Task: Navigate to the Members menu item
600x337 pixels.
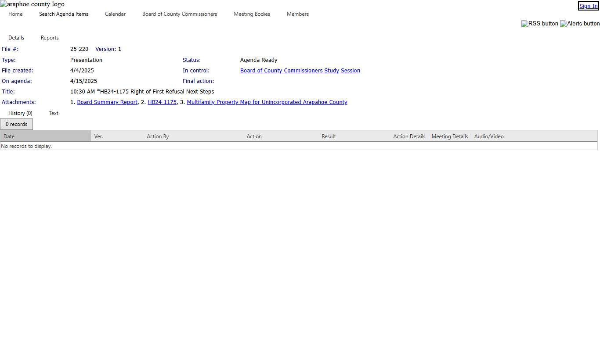Action: (297, 14)
